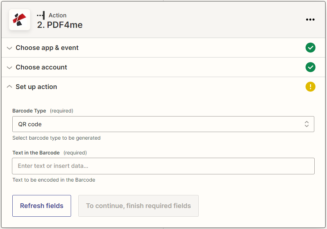Click the Refresh fields button
Screen dimensions: 327x229
(x=41, y=205)
